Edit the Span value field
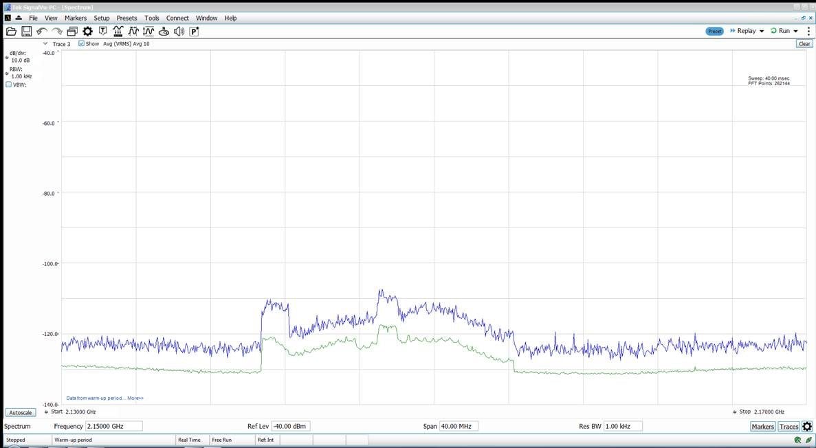816x448 pixels. [x=459, y=425]
